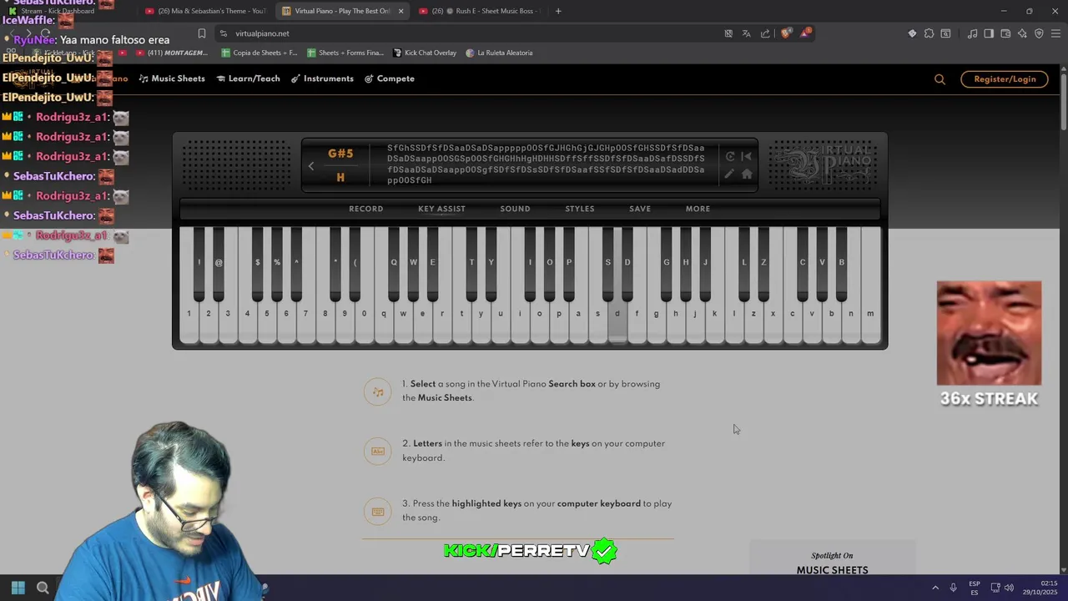This screenshot has height=601, width=1068.
Task: Open Compete in site navigation
Action: tap(390, 78)
